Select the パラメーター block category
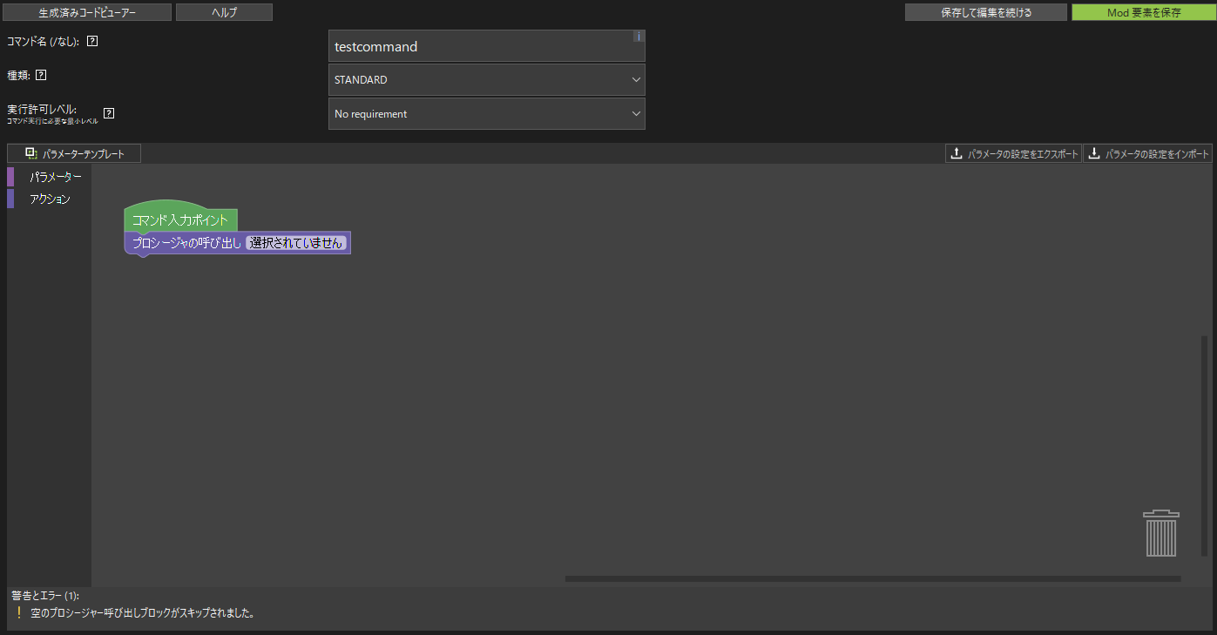This screenshot has height=635, width=1217. pyautogui.click(x=55, y=177)
